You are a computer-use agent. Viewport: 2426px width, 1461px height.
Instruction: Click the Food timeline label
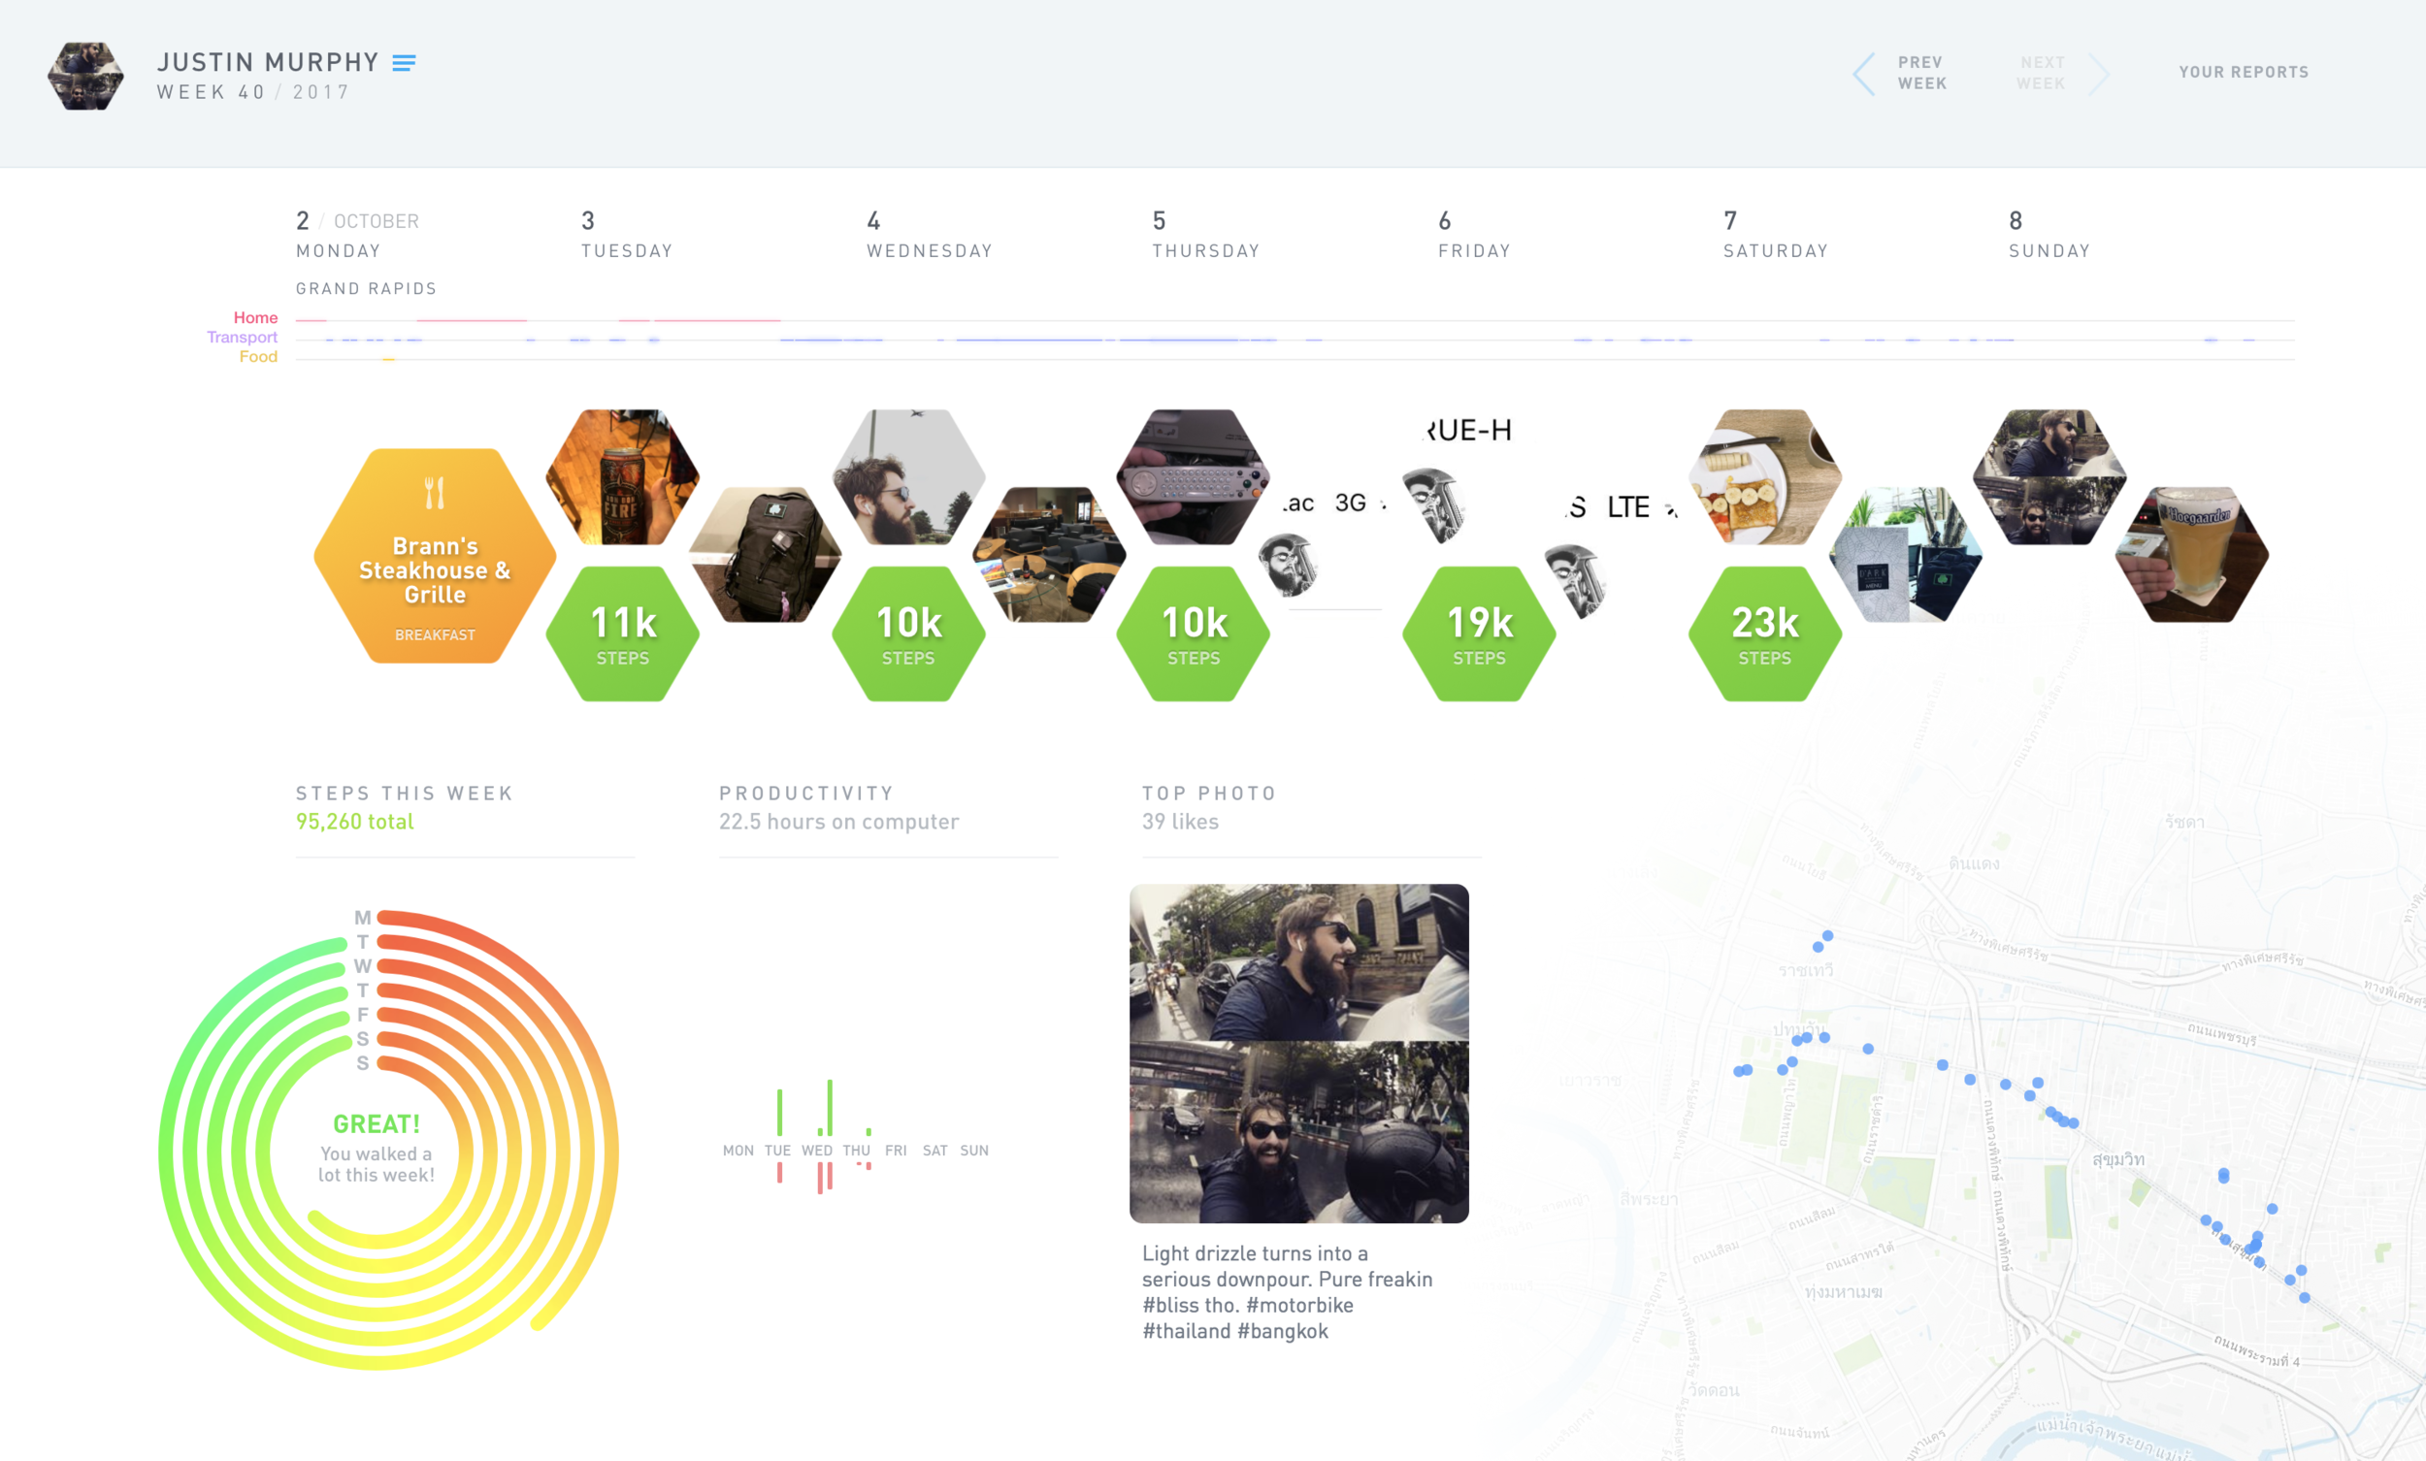(258, 357)
